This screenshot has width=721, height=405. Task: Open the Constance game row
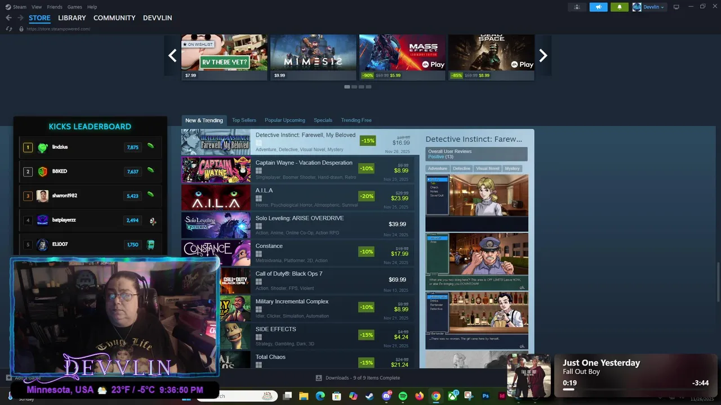[298, 252]
